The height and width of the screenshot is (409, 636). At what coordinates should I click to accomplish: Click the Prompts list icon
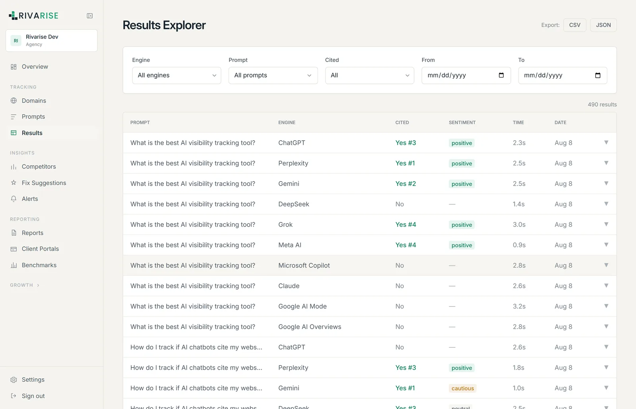point(14,116)
